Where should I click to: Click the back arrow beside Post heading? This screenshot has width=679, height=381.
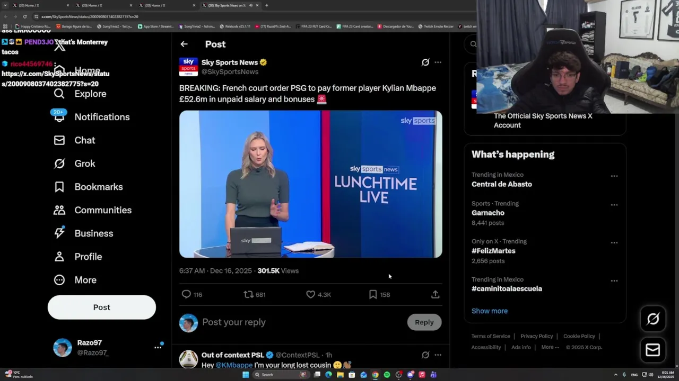point(184,44)
